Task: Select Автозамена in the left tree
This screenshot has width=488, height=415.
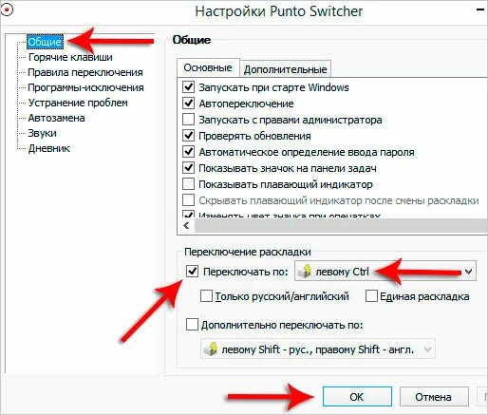Action: coord(56,118)
